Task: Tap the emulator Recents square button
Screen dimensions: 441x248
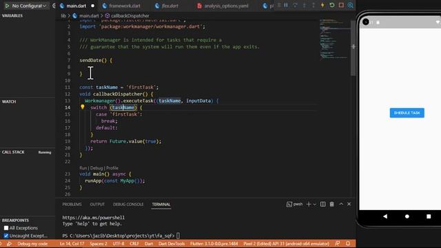Action: point(429,216)
